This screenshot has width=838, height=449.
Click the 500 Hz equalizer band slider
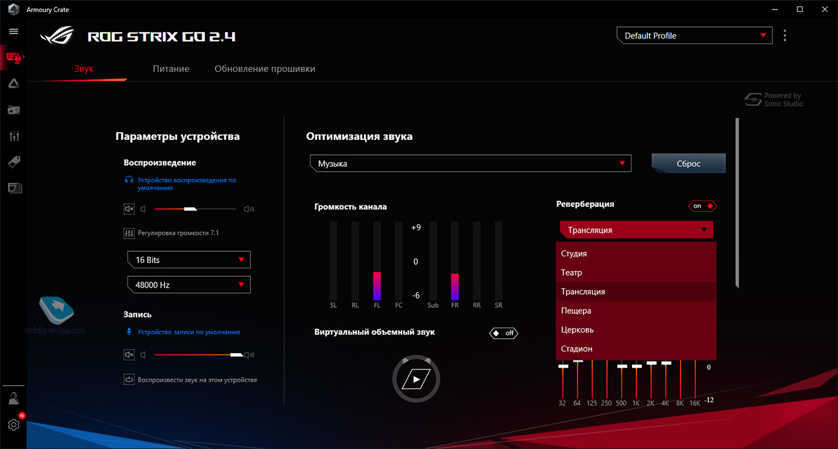coord(622,378)
